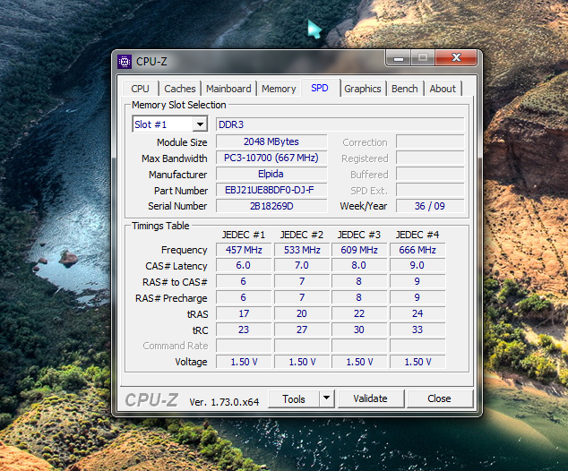Image resolution: width=568 pixels, height=471 pixels.
Task: Click the CAS# Latency 6.0 cell
Action: click(x=244, y=265)
